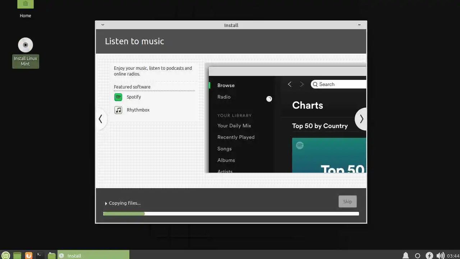Click the Top 50 chart thumbnail
This screenshot has width=460, height=259.
329,155
